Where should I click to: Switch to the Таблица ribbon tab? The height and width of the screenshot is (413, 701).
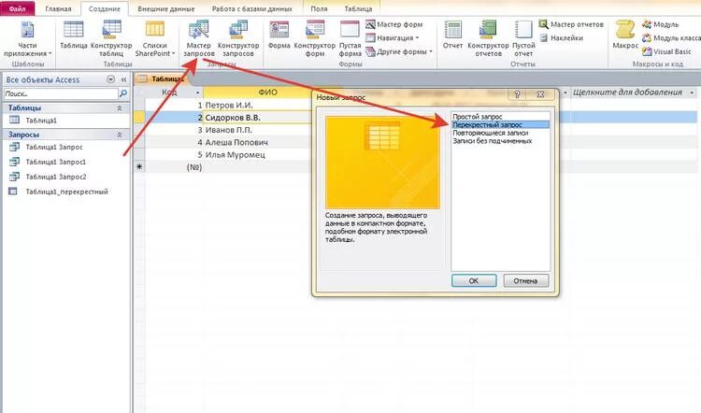(358, 9)
